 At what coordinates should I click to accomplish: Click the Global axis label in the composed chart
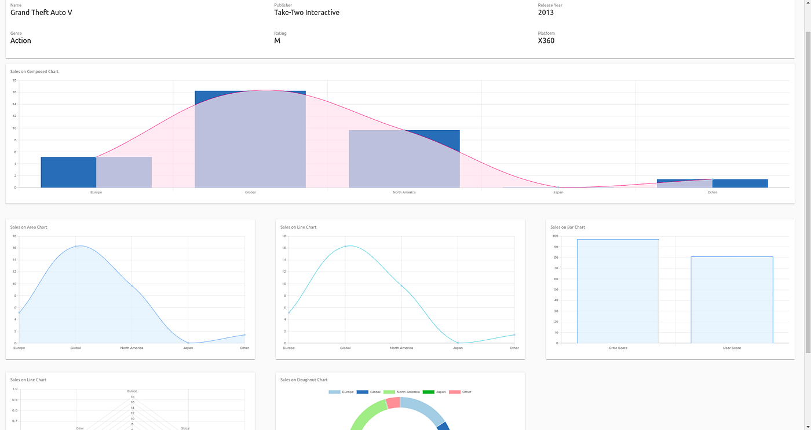coord(250,192)
